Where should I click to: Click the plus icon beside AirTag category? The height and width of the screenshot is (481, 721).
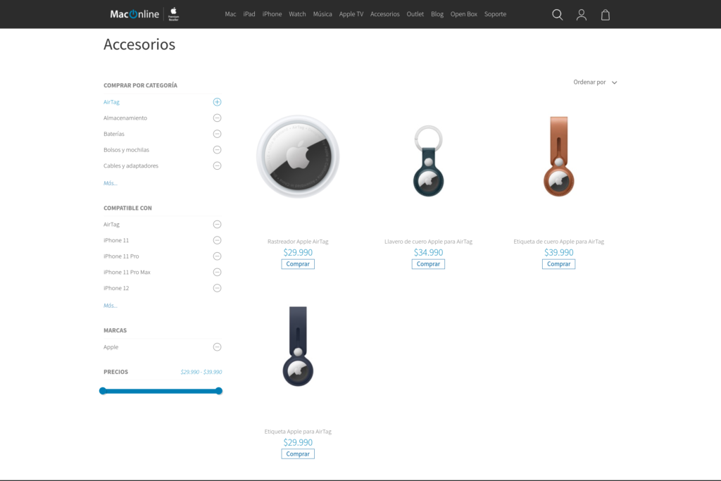coord(217,102)
